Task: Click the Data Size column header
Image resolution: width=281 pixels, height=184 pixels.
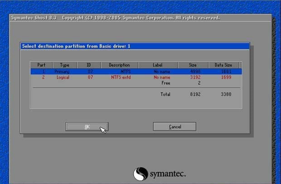Action: coord(223,65)
